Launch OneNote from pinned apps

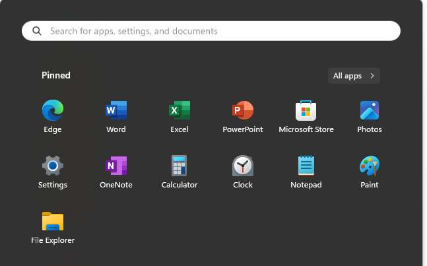[116, 166]
